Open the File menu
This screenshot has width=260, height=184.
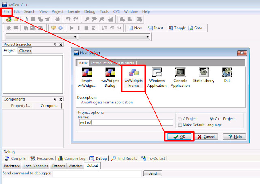click(6, 11)
